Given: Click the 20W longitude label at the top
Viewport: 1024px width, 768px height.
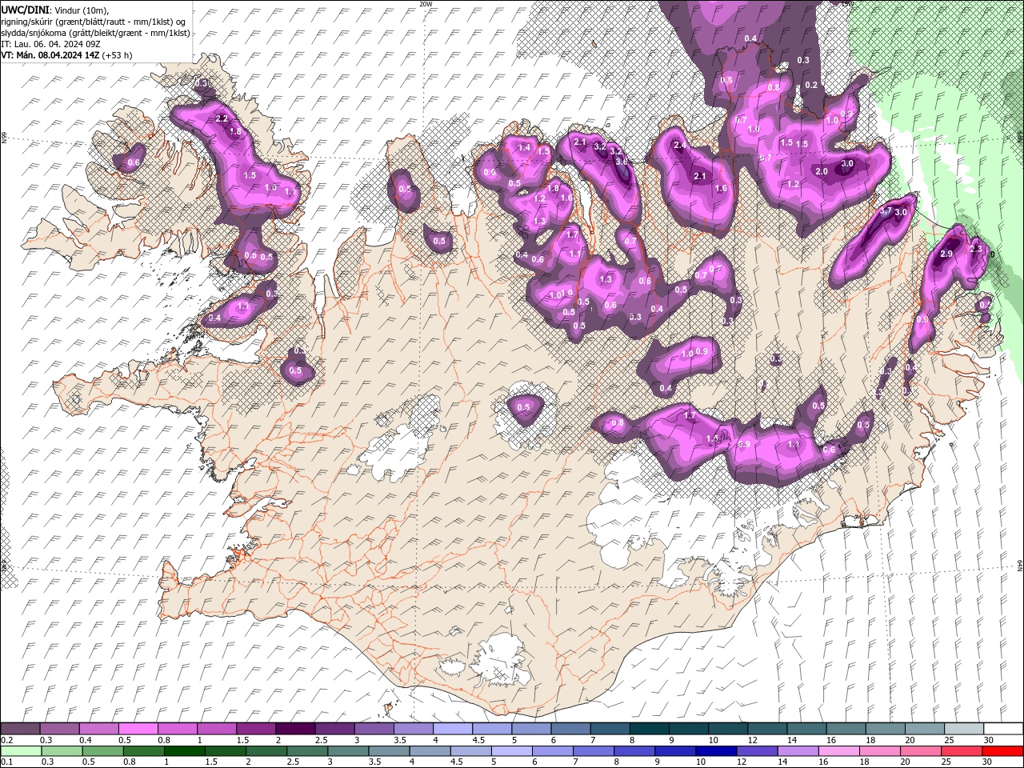Looking at the screenshot, I should pyautogui.click(x=426, y=4).
